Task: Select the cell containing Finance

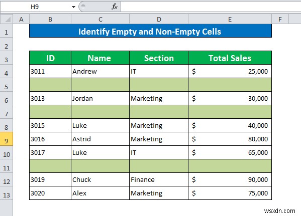Action: pos(159,179)
